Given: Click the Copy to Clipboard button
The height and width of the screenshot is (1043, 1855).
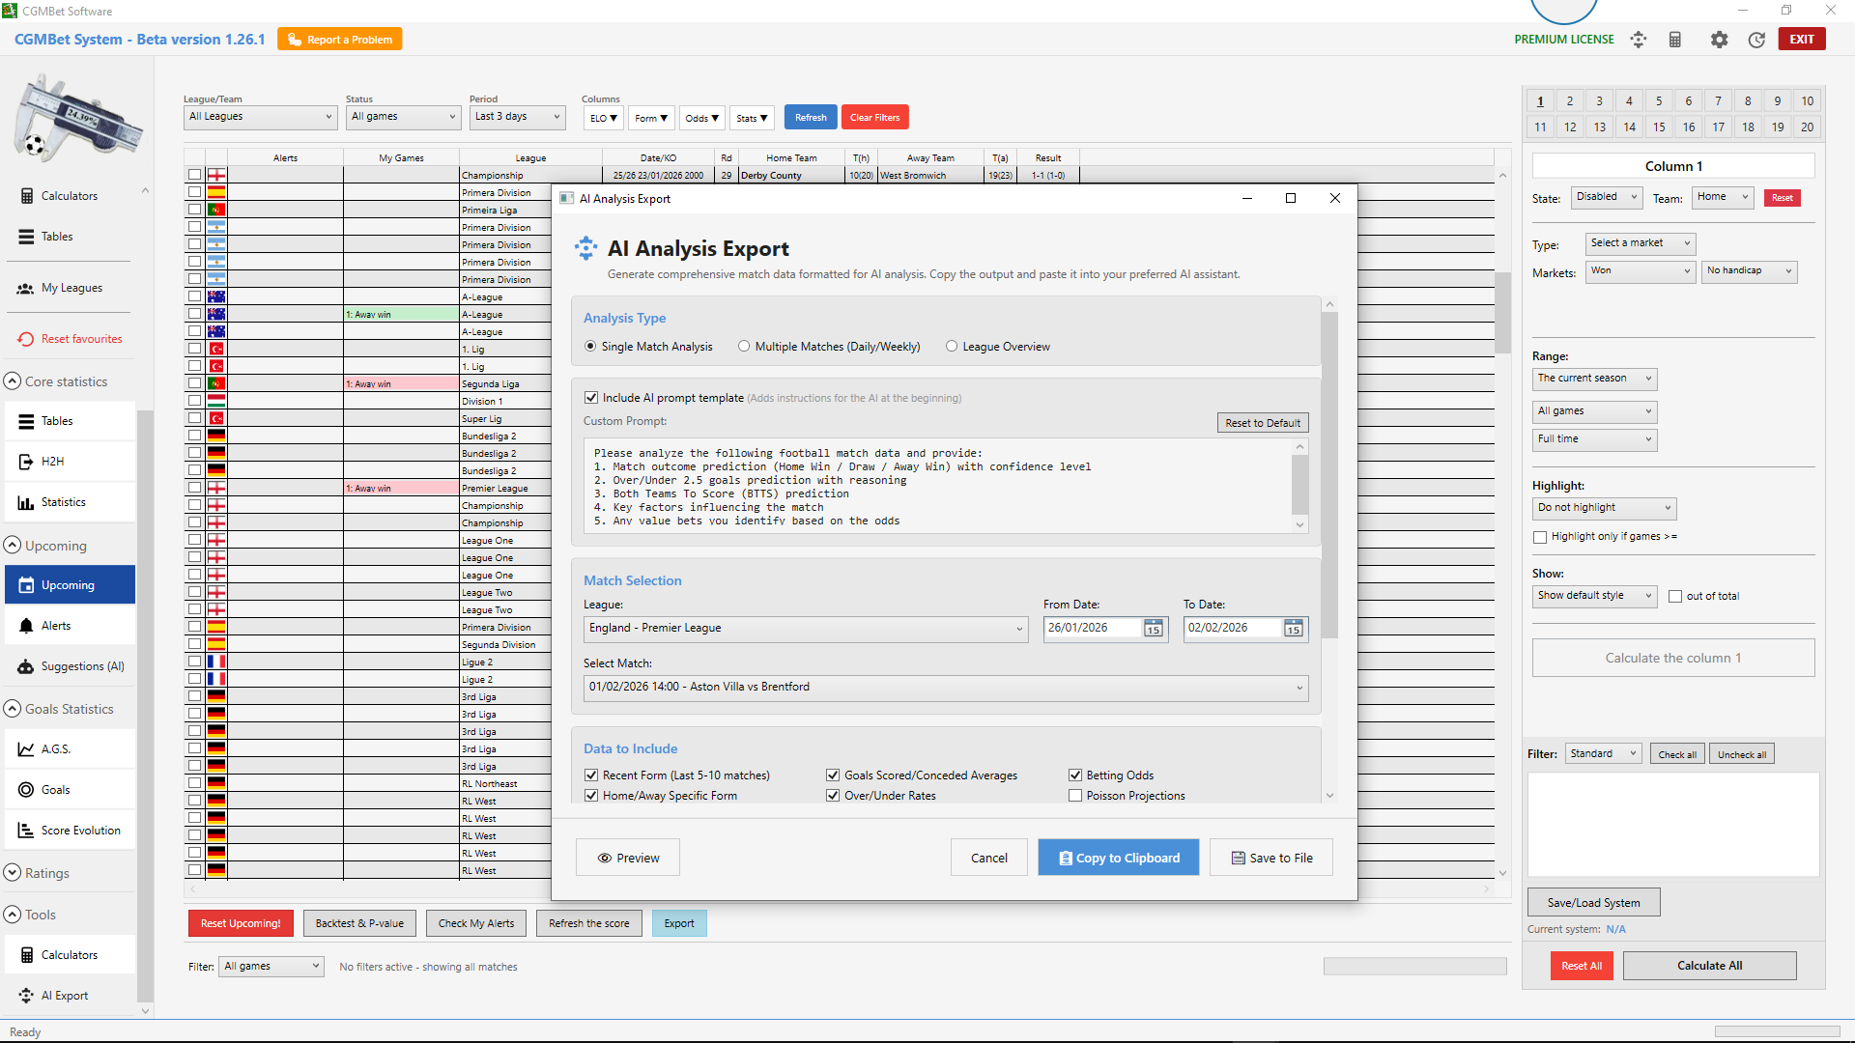Looking at the screenshot, I should click(1118, 857).
